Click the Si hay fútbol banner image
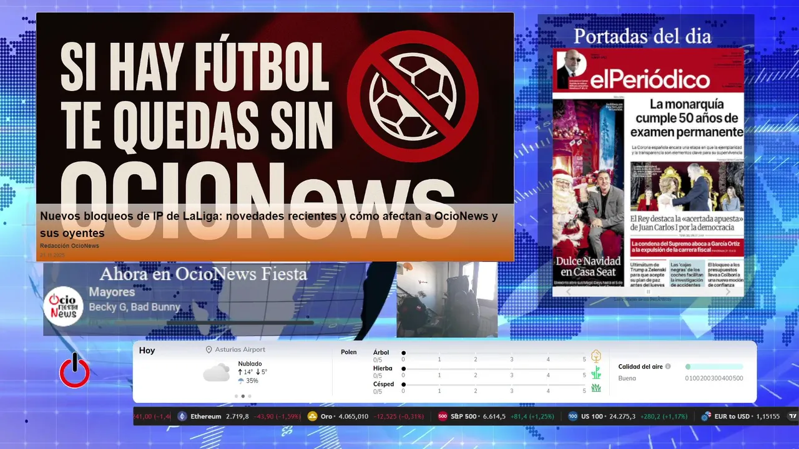 point(275,137)
